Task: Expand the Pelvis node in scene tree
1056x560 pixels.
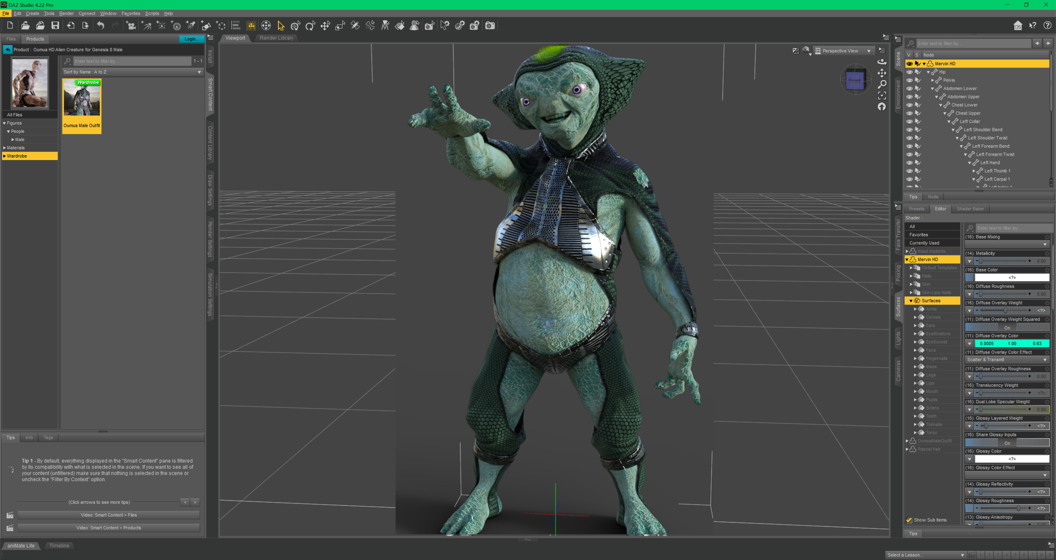Action: click(x=932, y=80)
